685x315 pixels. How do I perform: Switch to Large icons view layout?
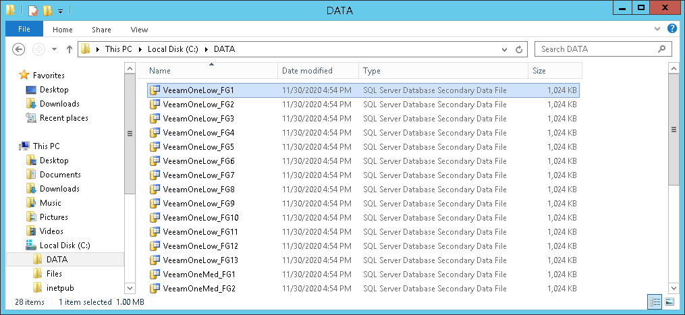(x=669, y=302)
